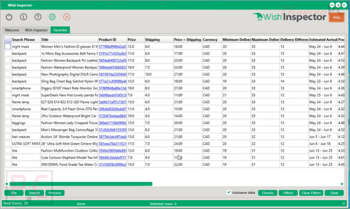Sort by the Product ID column header
The width and height of the screenshot is (350, 209).
(113, 39)
